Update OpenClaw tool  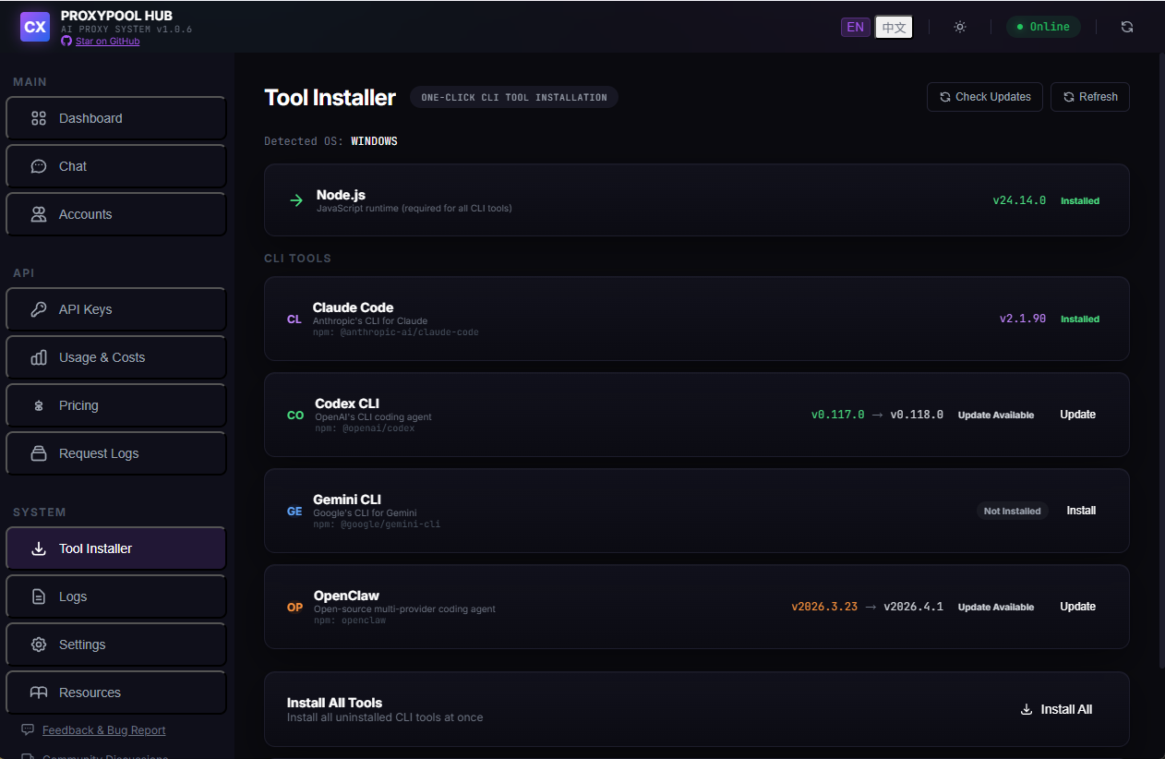[1077, 607]
